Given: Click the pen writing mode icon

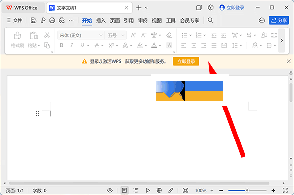Looking at the screenshot, I should click(171, 190).
